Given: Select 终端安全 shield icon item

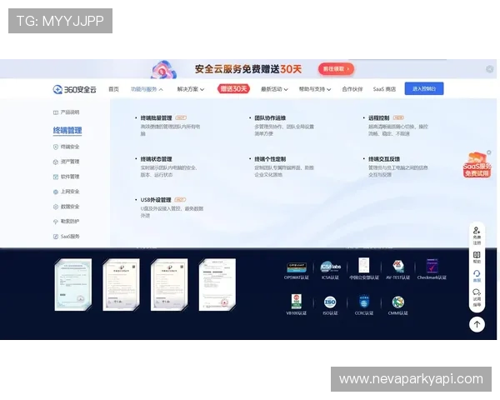Looking at the screenshot, I should pyautogui.click(x=66, y=147).
